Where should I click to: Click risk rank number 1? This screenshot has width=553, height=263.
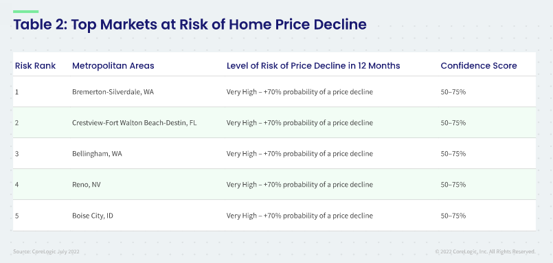pos(16,92)
